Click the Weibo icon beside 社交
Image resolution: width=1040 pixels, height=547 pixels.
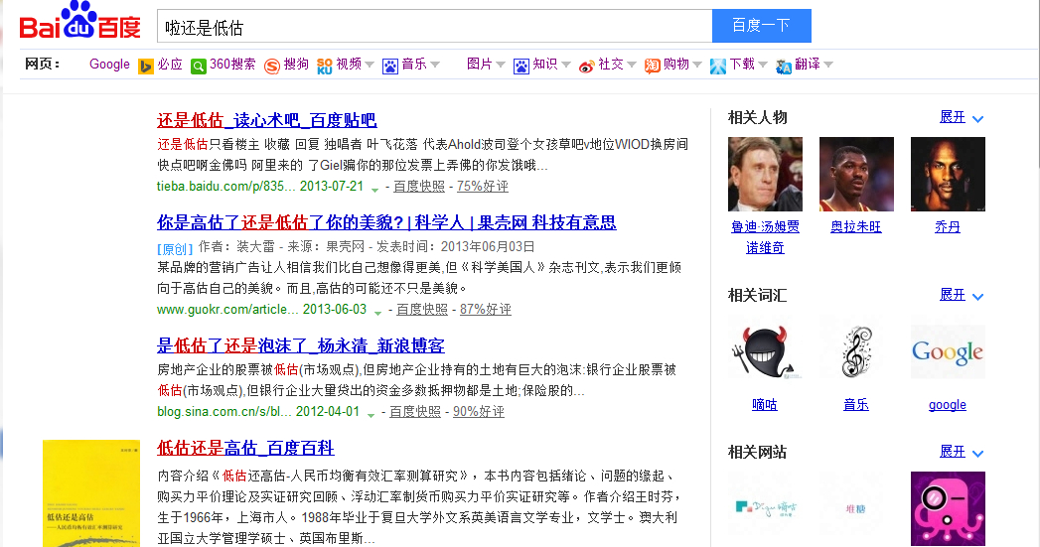(586, 66)
